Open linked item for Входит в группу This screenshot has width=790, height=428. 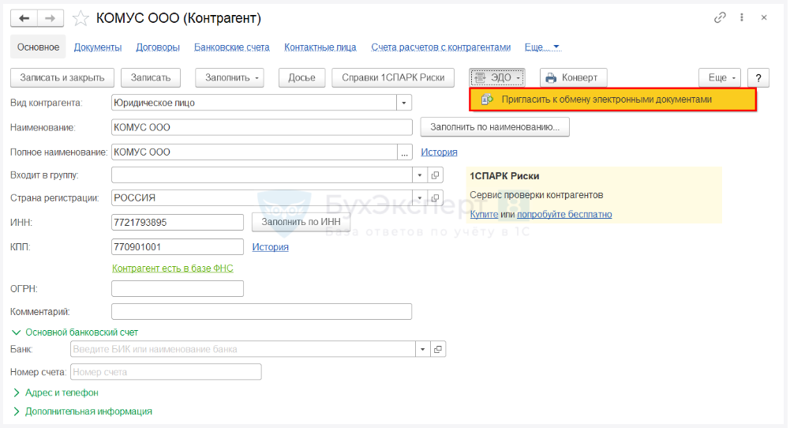click(436, 175)
